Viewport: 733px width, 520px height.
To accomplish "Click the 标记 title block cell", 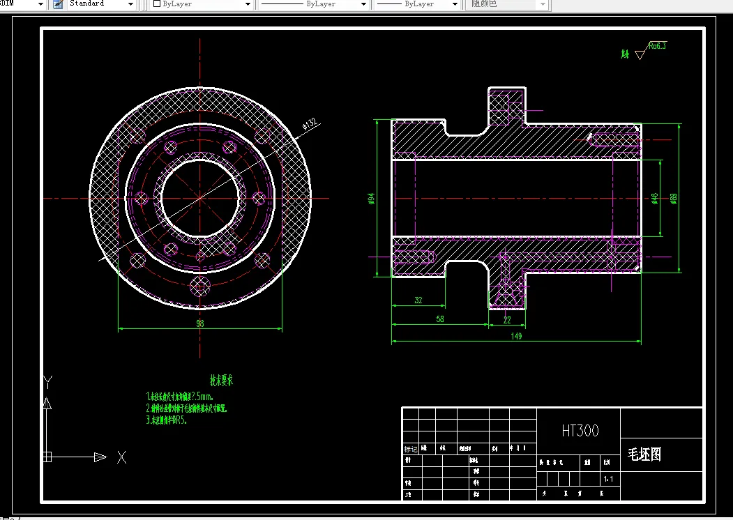I will coord(411,449).
